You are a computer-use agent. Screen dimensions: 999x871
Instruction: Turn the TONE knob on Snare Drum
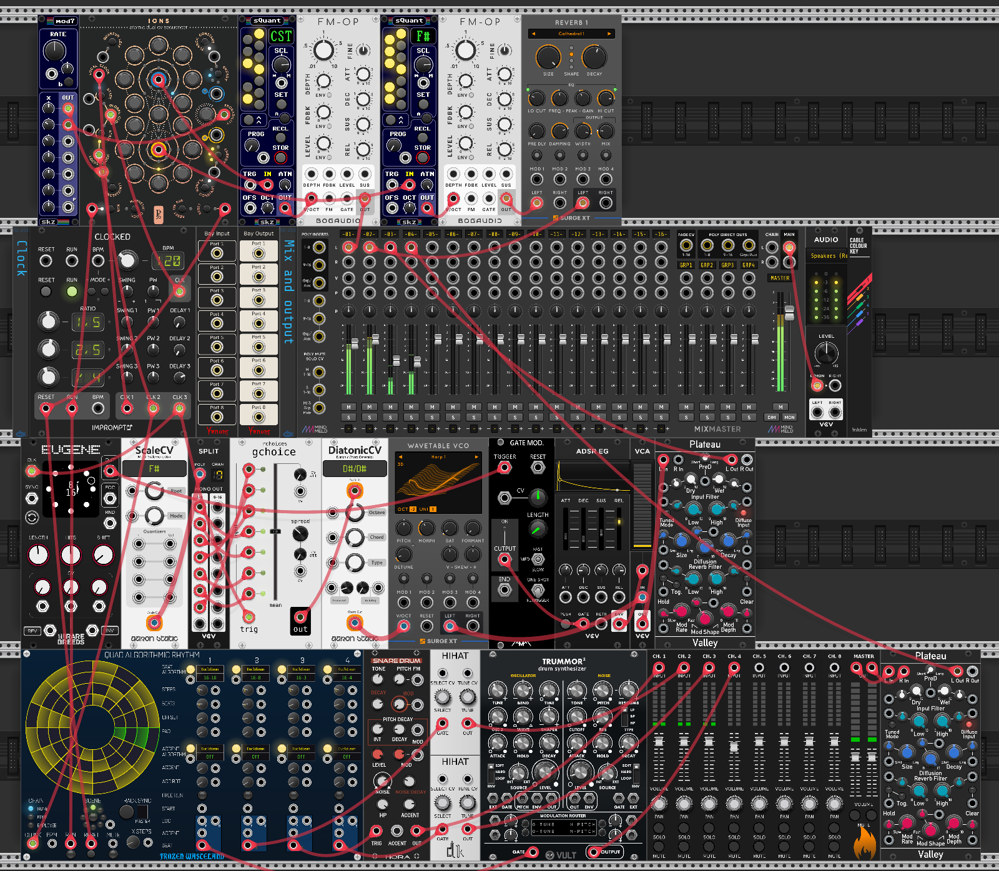point(378,680)
